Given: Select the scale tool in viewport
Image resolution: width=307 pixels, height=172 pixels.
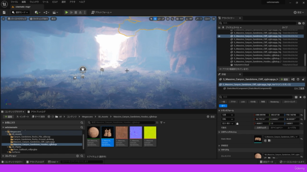Looking at the screenshot, I should coord(163,19).
